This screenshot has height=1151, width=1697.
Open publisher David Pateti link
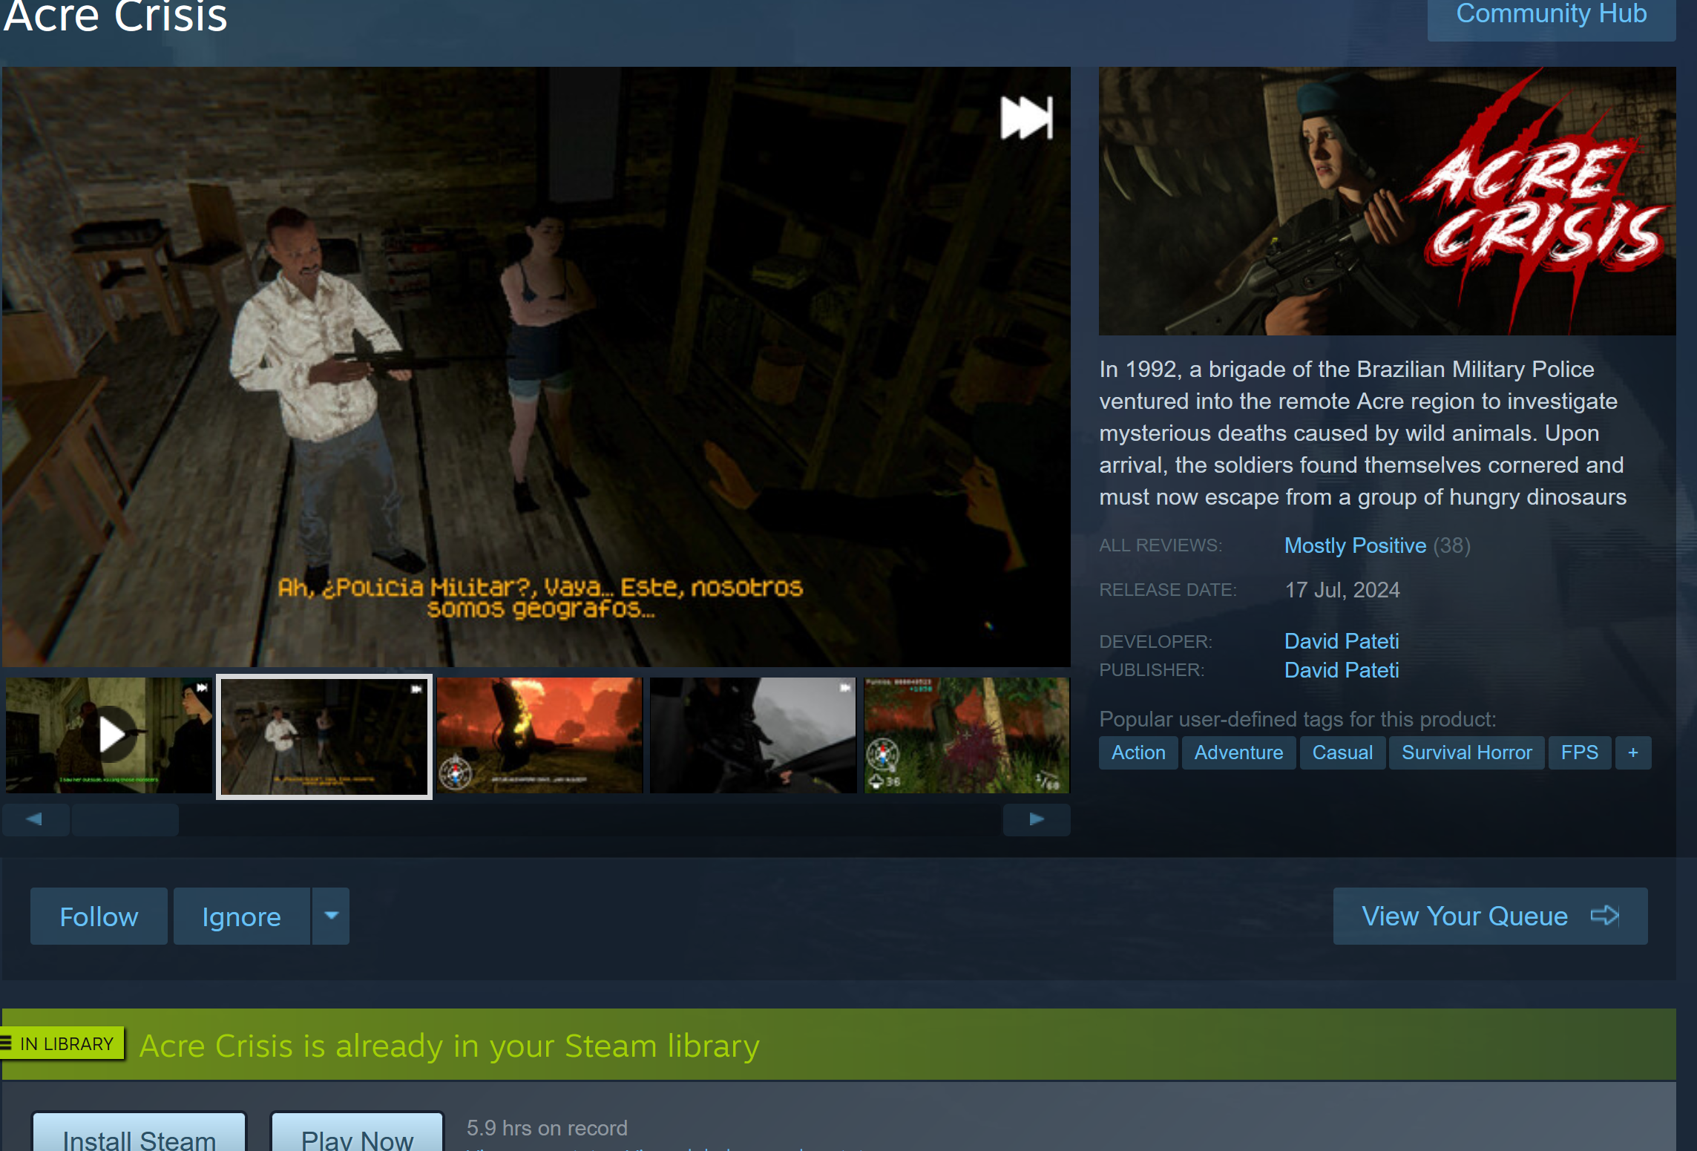tap(1342, 670)
